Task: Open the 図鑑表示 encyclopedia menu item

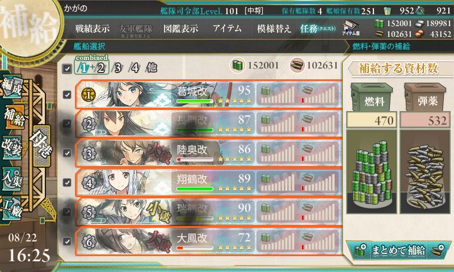Action: click(x=180, y=28)
